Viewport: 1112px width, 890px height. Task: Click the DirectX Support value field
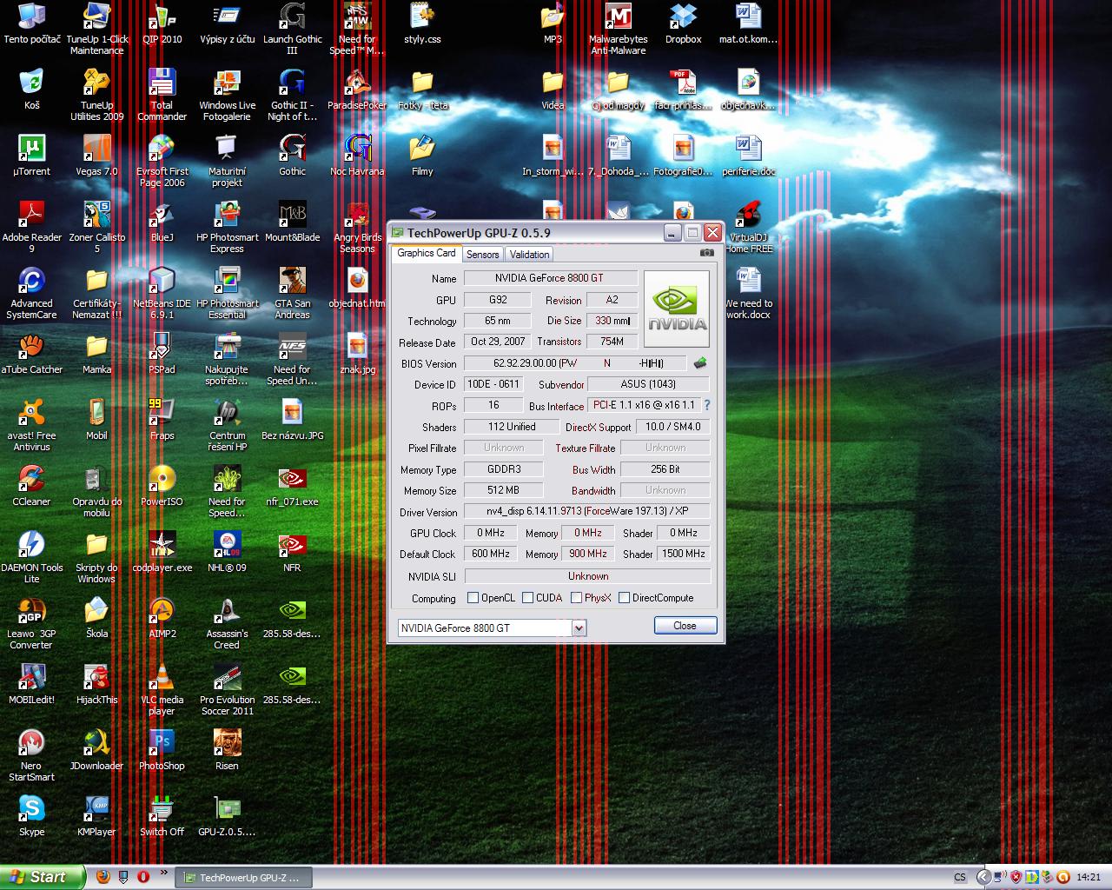point(673,427)
